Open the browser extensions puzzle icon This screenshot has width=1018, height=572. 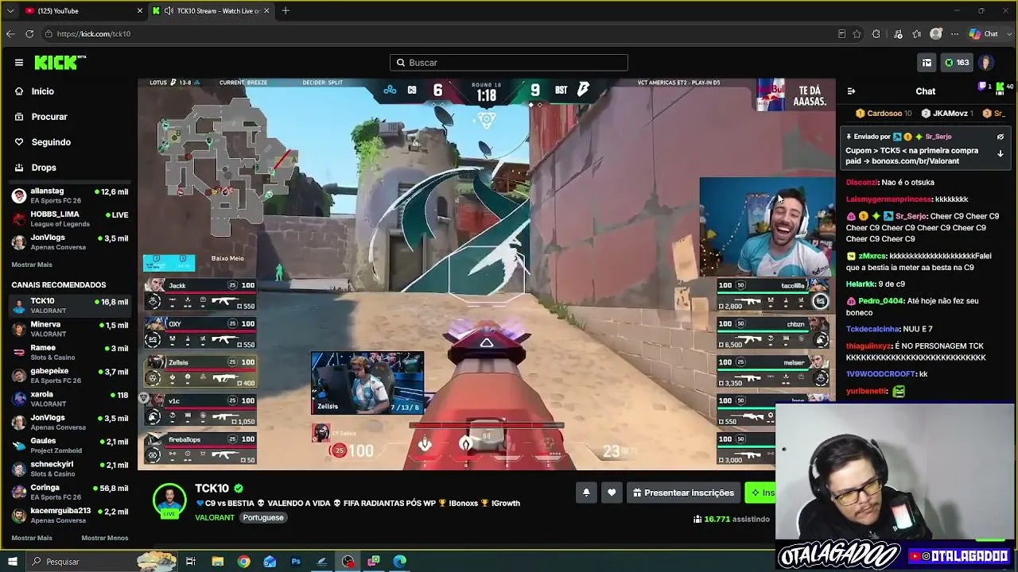pyautogui.click(x=876, y=34)
